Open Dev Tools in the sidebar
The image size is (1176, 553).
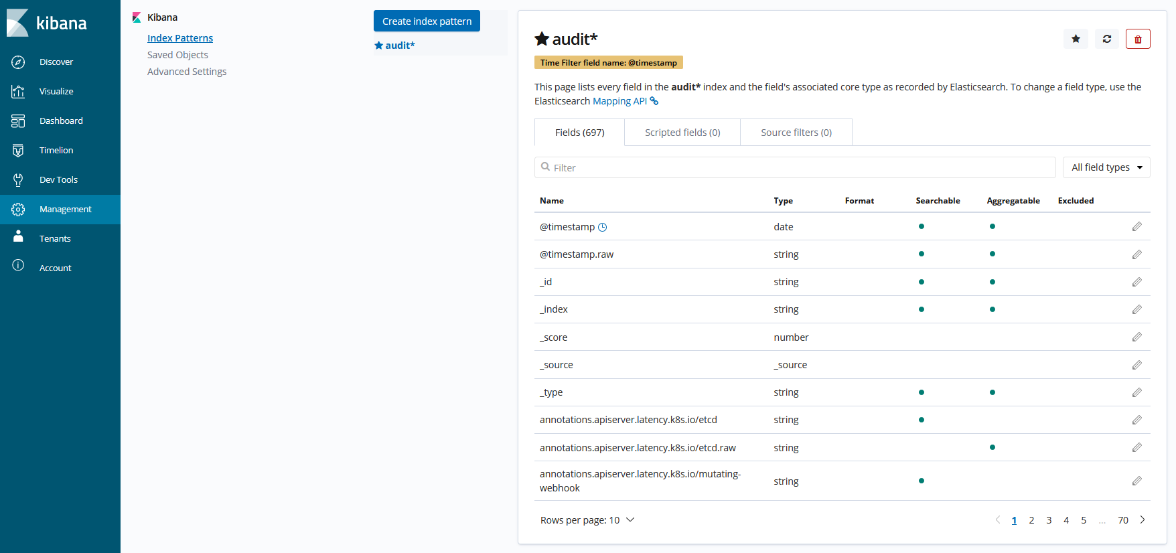click(58, 180)
